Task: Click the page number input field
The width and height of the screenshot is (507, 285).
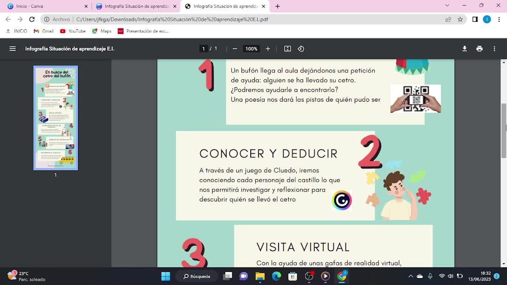Action: tap(203, 49)
